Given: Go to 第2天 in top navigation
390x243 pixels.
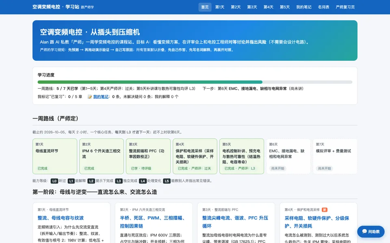Looking at the screenshot, I should pos(236,7).
